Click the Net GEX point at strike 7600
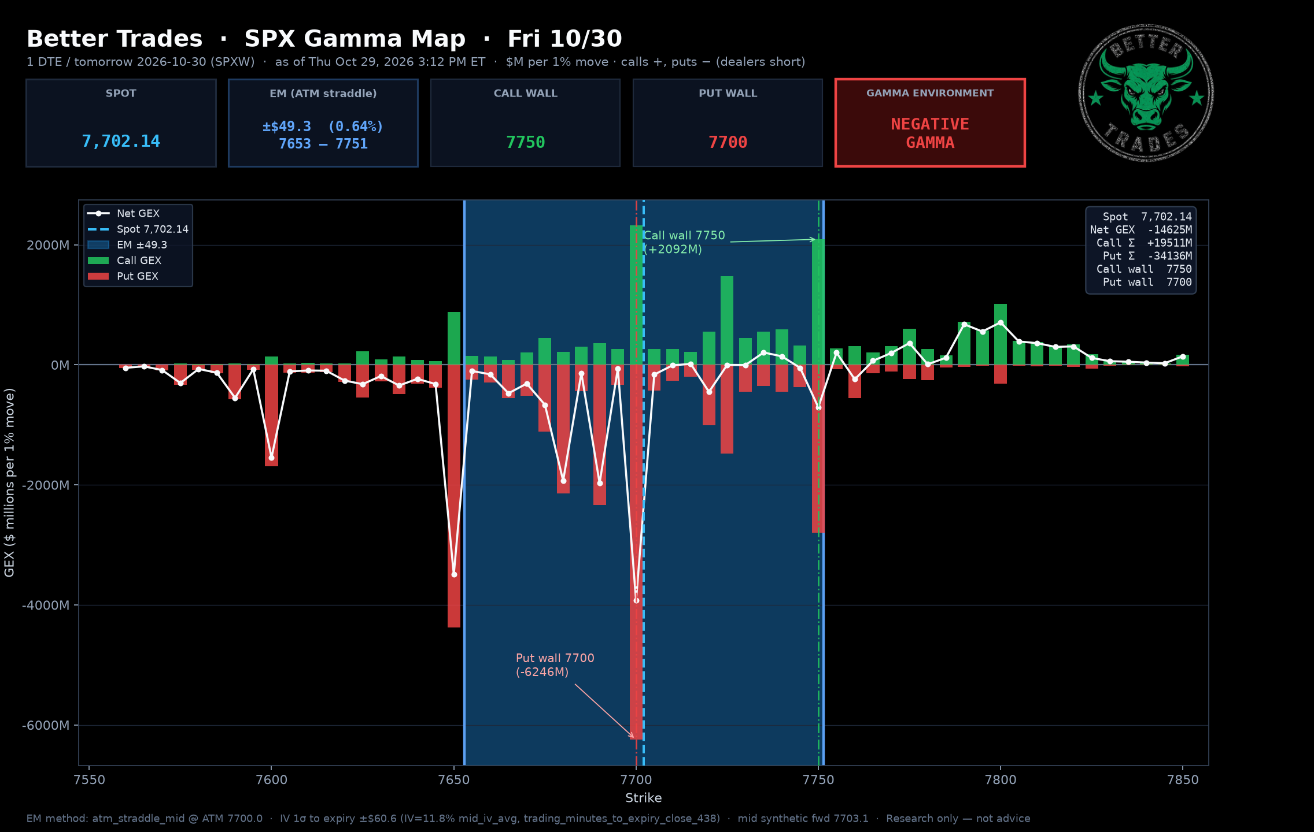Screen dimensions: 1314x832 point(271,458)
